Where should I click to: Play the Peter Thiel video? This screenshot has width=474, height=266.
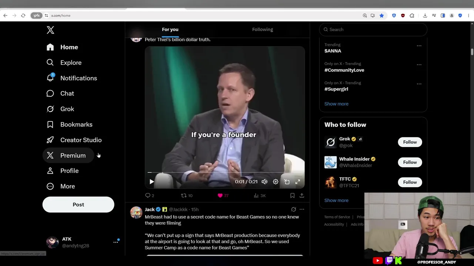[x=151, y=182]
